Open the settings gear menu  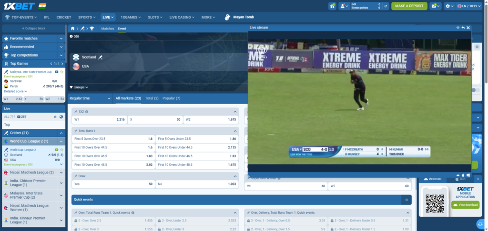pyautogui.click(x=449, y=6)
